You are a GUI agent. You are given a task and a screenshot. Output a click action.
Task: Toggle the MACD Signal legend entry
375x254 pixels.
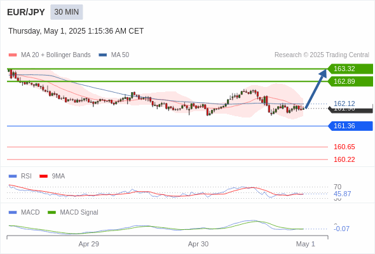[73, 213]
